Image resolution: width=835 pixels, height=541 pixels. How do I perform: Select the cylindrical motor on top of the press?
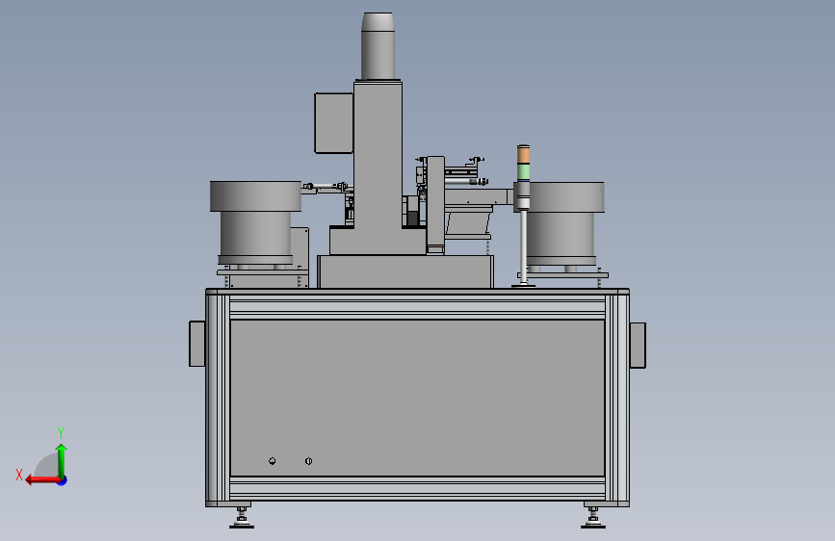point(378,46)
